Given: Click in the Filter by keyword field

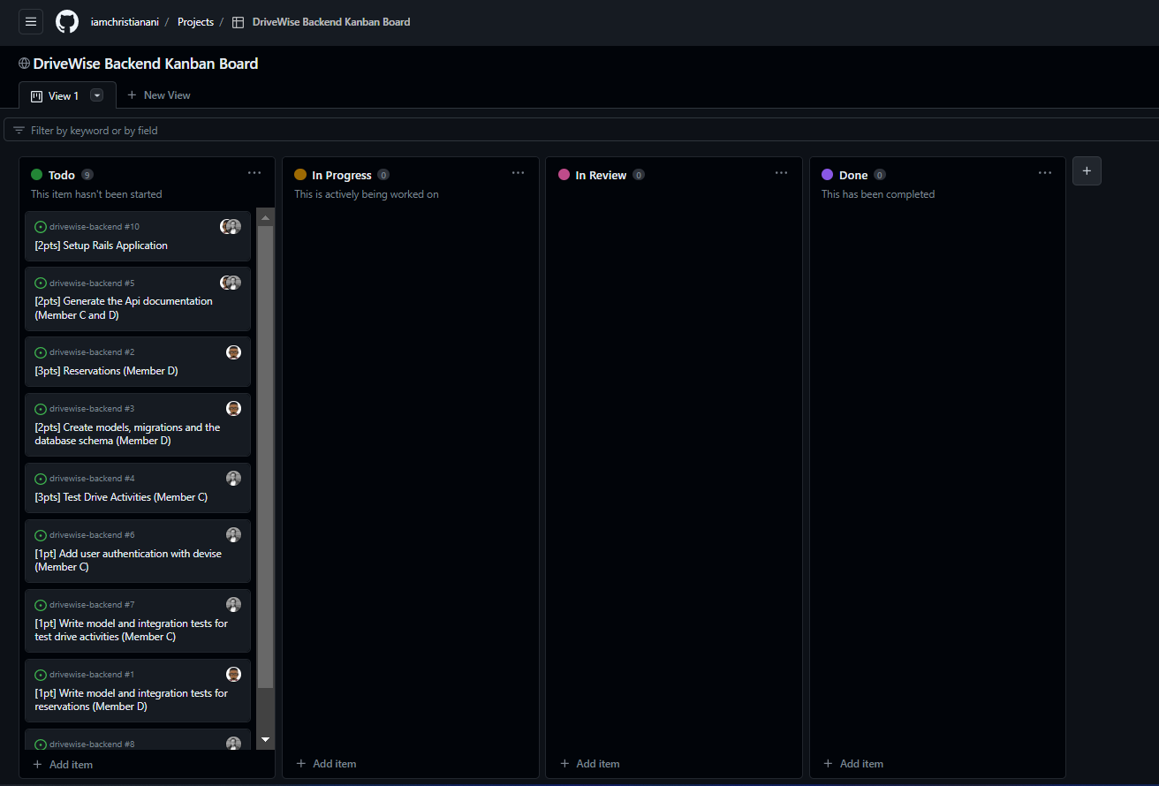Looking at the screenshot, I should click(x=583, y=130).
